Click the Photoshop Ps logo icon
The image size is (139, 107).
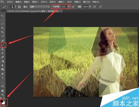[2, 2]
